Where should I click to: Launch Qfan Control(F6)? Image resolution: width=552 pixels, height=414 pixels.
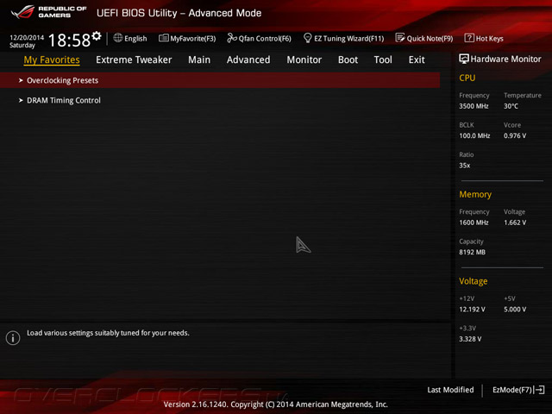click(x=265, y=38)
